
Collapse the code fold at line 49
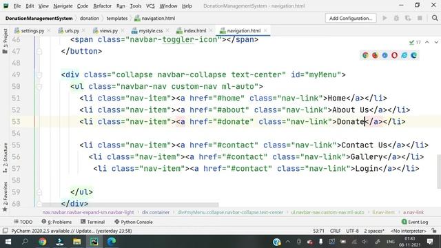[39, 75]
